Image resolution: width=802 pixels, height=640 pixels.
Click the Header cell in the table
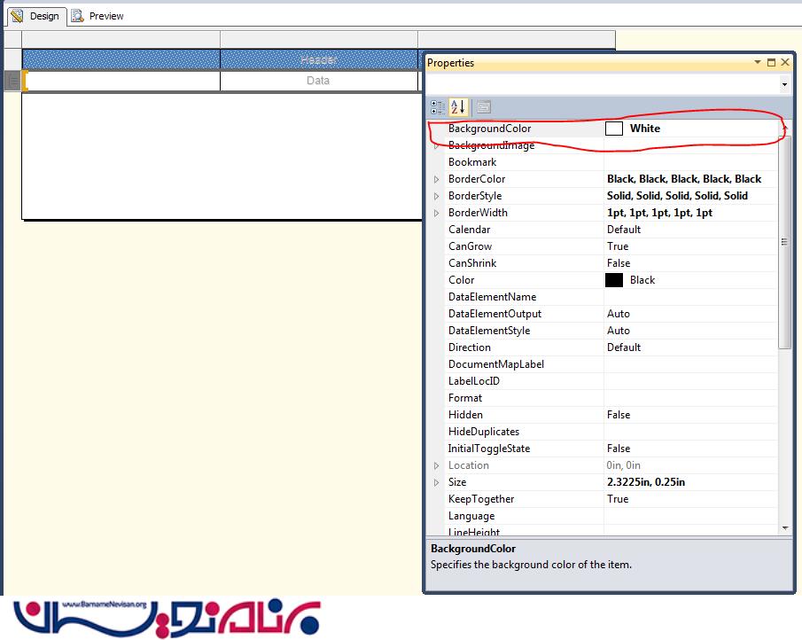coord(318,59)
